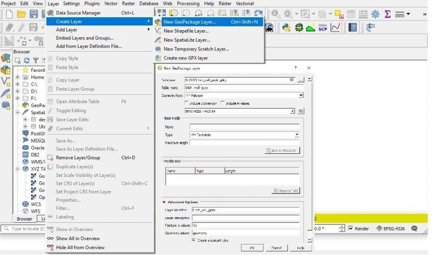Click the help book toolbar icon
432x255 pixels.
click(353, 27)
